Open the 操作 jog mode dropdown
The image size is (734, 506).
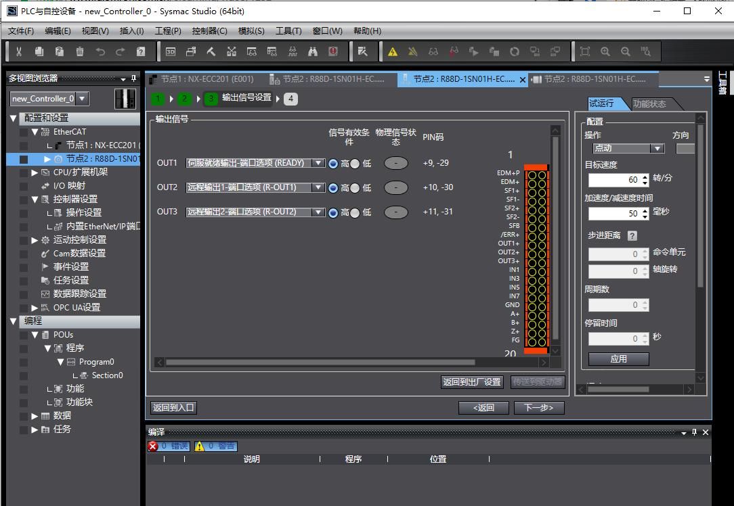point(656,148)
